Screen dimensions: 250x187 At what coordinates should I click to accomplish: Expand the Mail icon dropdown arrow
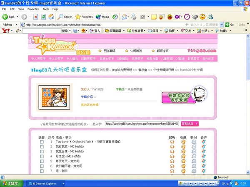pyautogui.click(x=128, y=17)
